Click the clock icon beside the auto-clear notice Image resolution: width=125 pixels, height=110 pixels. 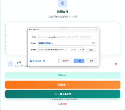50,99
